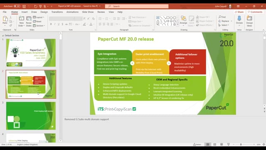This screenshot has width=266, height=150.
Task: Click Clear All Formatting icon
Action: (x=93, y=18)
